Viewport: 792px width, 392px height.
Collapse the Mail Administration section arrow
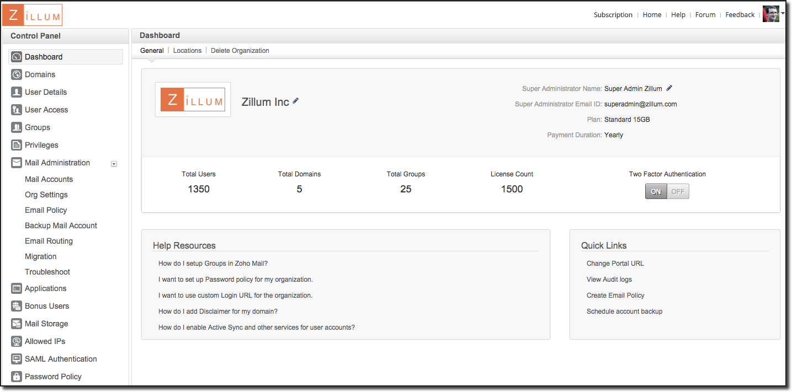pos(114,164)
